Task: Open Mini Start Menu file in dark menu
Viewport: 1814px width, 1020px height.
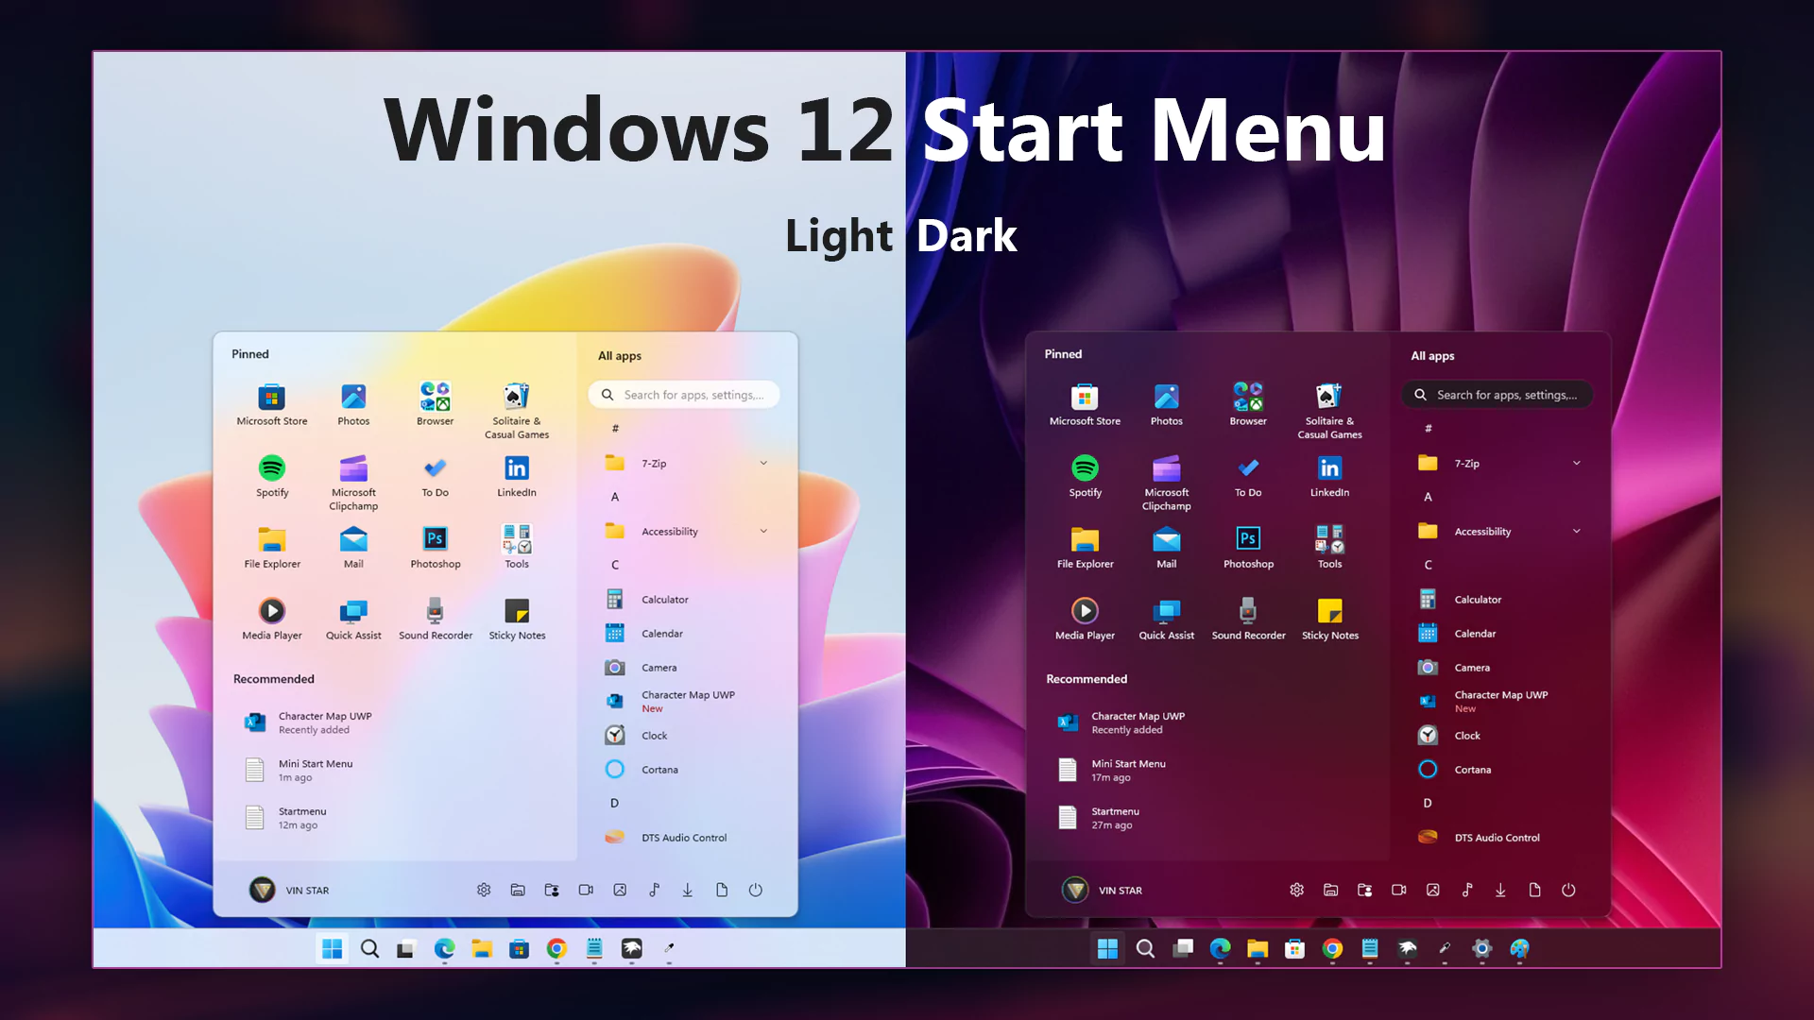Action: tap(1111, 771)
